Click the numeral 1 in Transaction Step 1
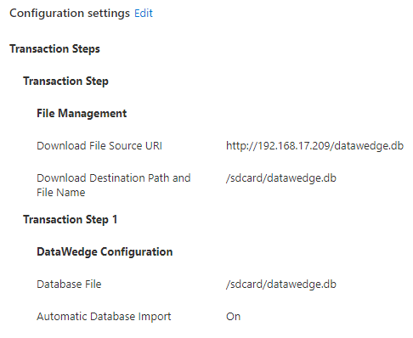Screen dimensions: 413x338 (115, 220)
